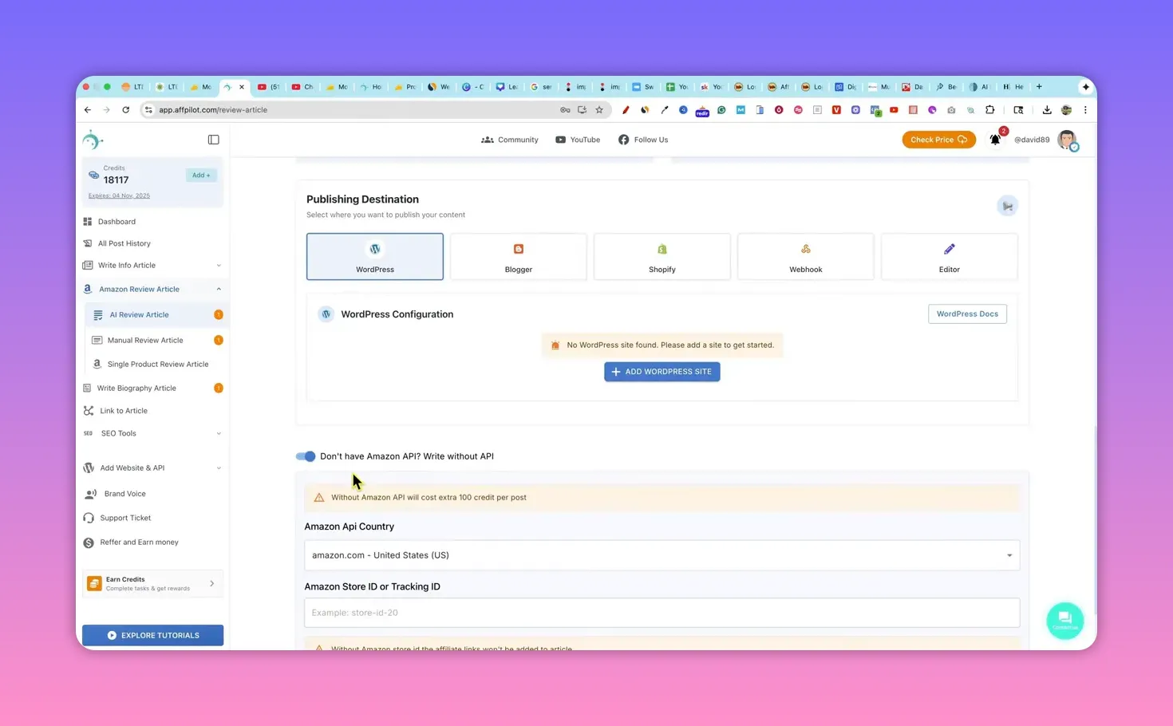Image resolution: width=1173 pixels, height=726 pixels.
Task: Open the SEO Tools sidebar item
Action: (x=118, y=432)
